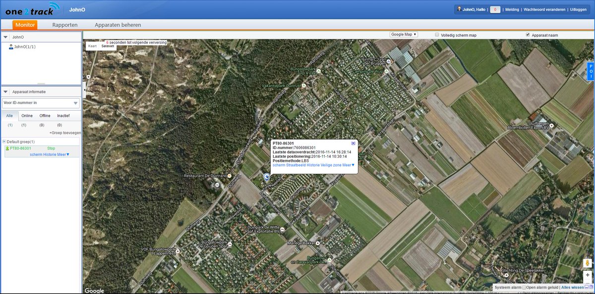
Task: Click scherm link in device list row
Action: [36, 154]
